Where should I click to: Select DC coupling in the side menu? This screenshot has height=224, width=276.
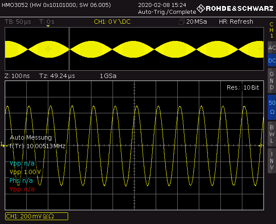click(x=271, y=61)
